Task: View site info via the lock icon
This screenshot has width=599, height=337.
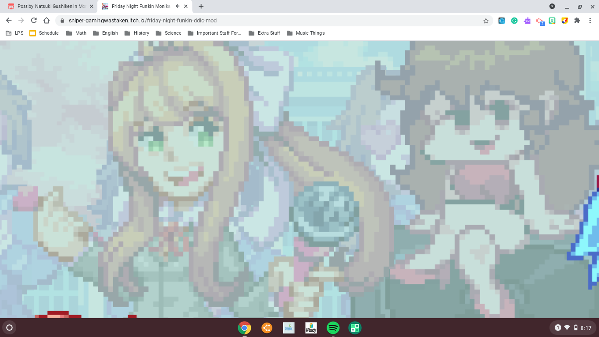Action: pos(62,21)
